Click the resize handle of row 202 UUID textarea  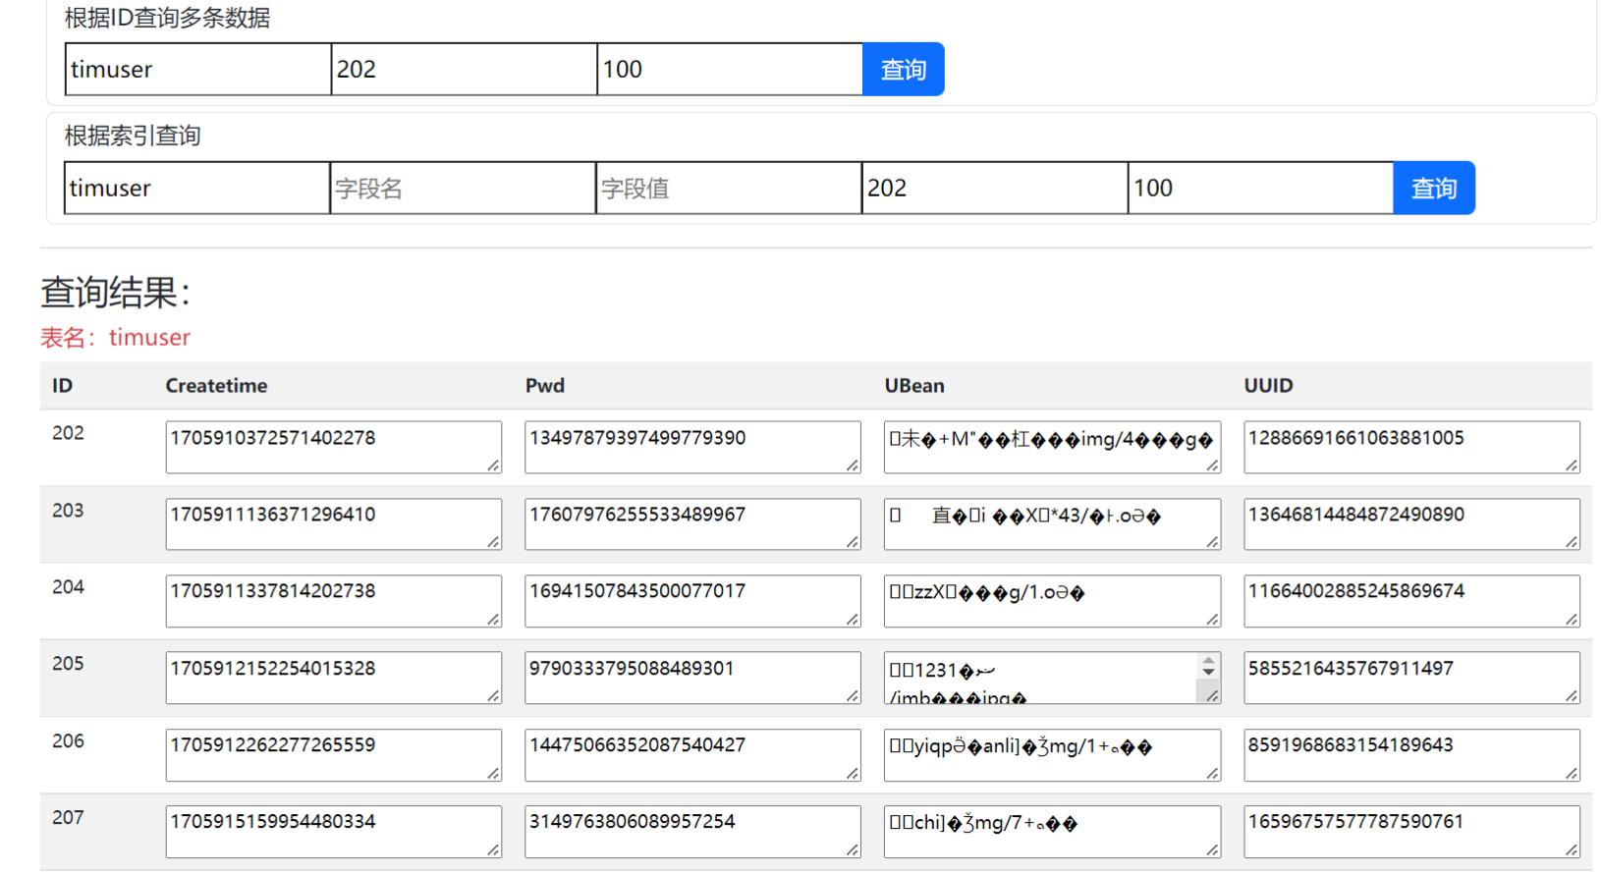coord(1572,465)
